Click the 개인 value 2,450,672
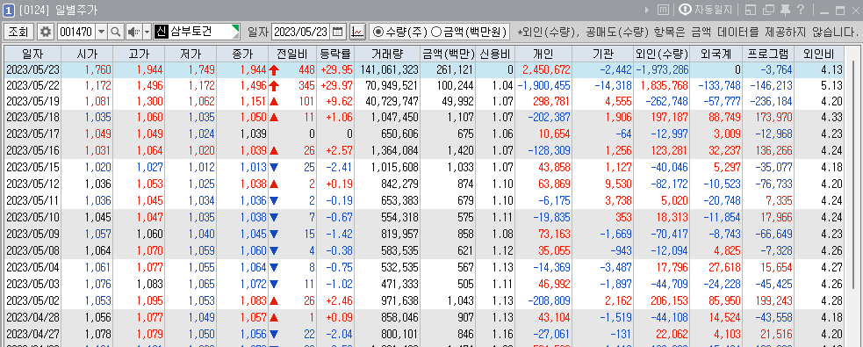Viewport: 863px width, 347px height. pos(547,70)
